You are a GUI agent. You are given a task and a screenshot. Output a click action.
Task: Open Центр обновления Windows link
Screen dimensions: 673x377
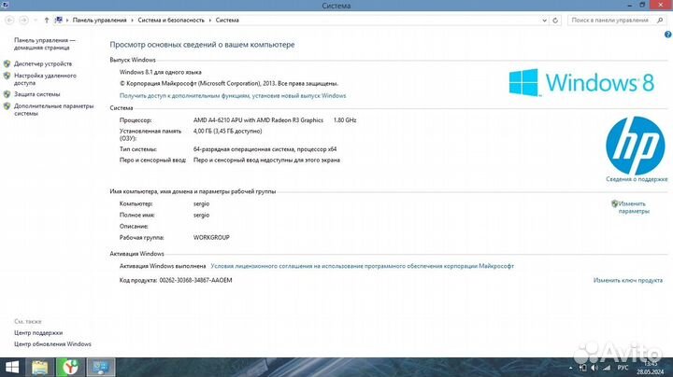[52, 344]
